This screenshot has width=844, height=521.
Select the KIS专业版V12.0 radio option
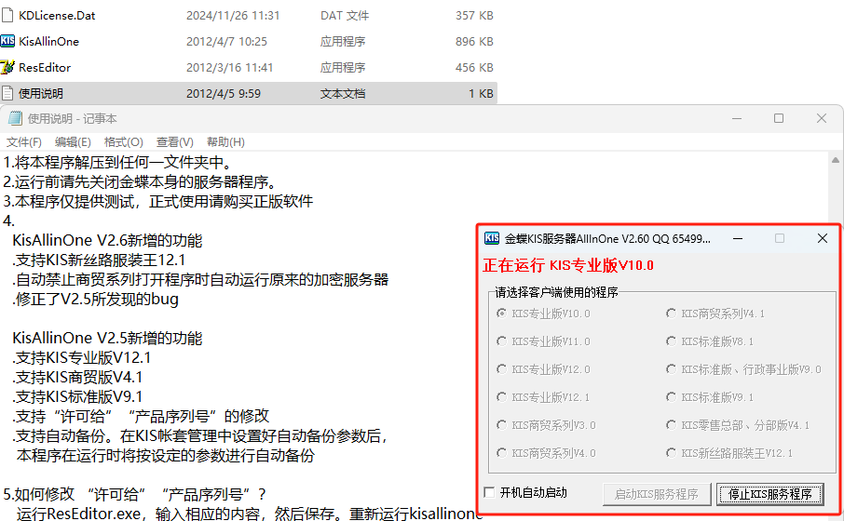click(502, 369)
